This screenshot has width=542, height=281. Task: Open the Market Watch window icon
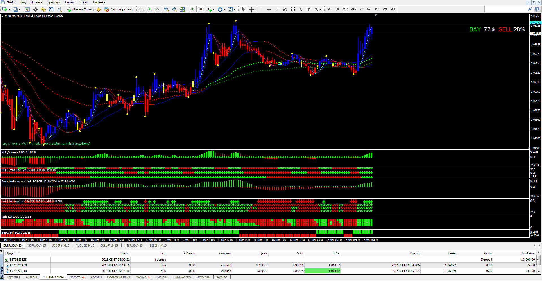27,9
